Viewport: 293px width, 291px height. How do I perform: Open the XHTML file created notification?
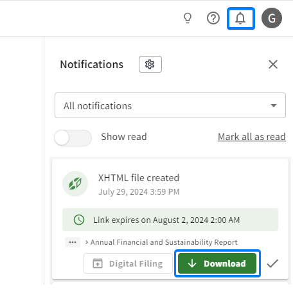[139, 178]
